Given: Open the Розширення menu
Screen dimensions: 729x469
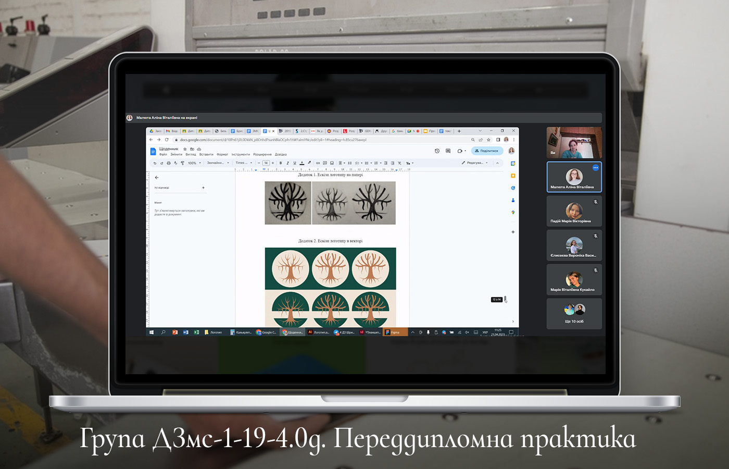Looking at the screenshot, I should pyautogui.click(x=262, y=154).
